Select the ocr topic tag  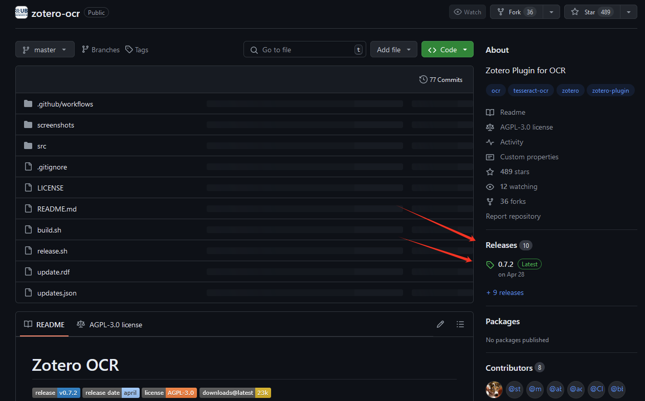(x=496, y=91)
